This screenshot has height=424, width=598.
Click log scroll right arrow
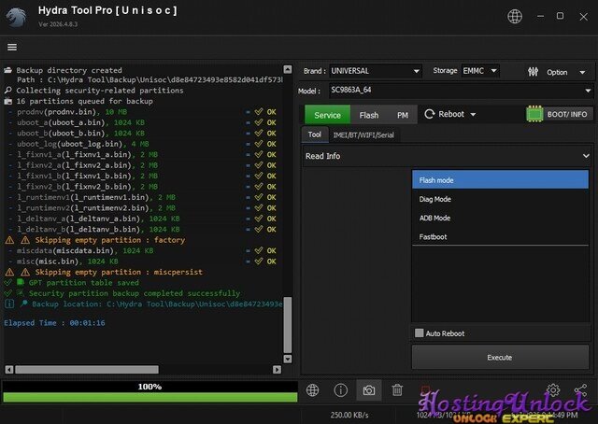pos(277,370)
